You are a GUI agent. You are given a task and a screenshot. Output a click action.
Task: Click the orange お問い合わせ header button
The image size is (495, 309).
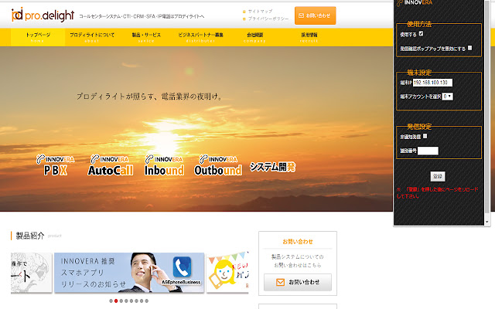[315, 15]
